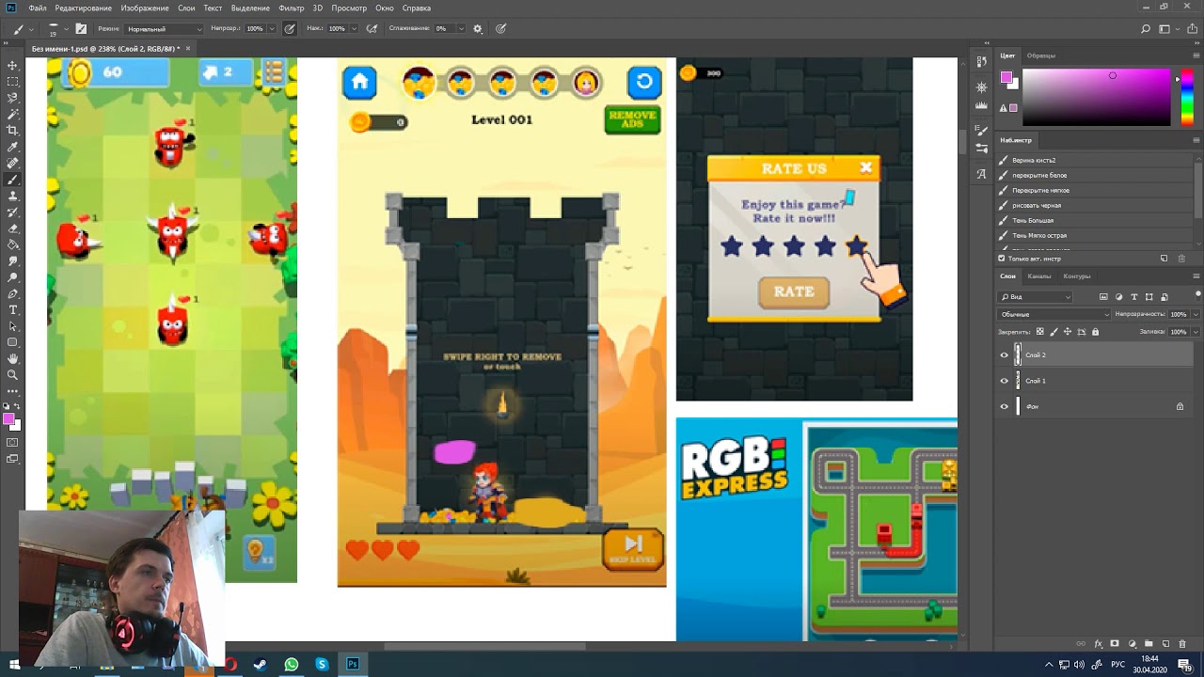Select the Crop tool
The height and width of the screenshot is (677, 1204).
click(12, 130)
